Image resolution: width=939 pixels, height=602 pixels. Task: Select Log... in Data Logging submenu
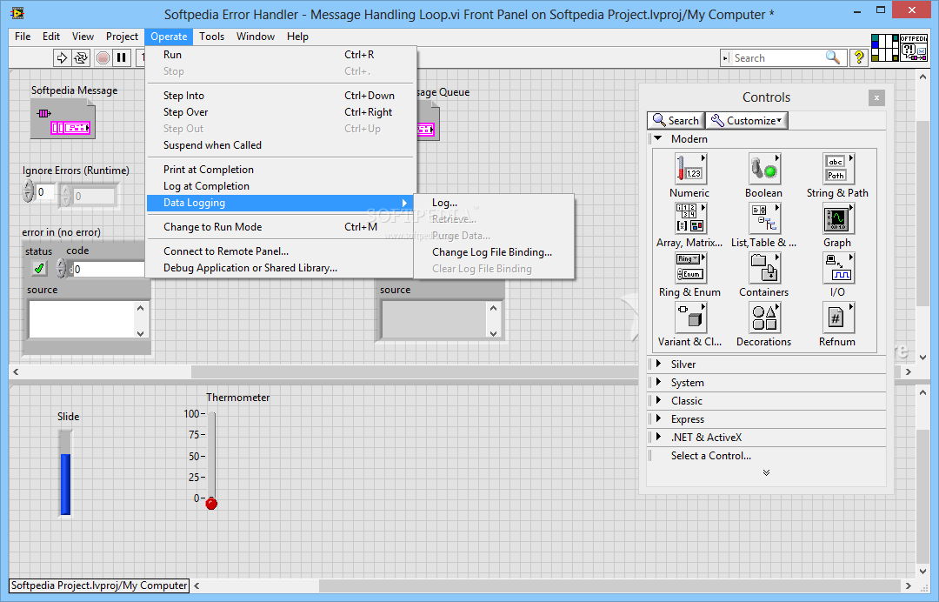[x=494, y=203]
